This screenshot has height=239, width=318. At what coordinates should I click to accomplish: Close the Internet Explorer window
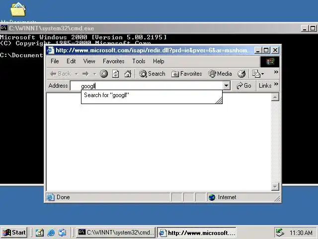(275, 50)
